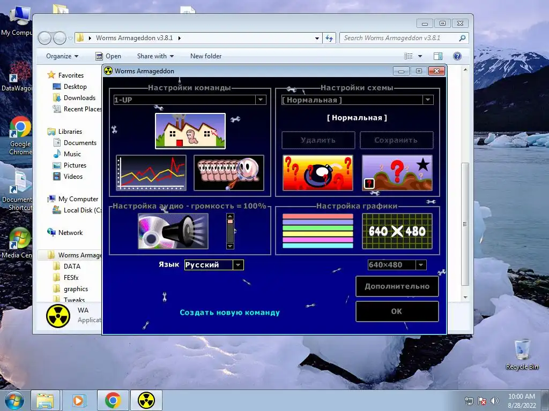
Task: Open the view options dropdown arrow
Action: [x=420, y=56]
